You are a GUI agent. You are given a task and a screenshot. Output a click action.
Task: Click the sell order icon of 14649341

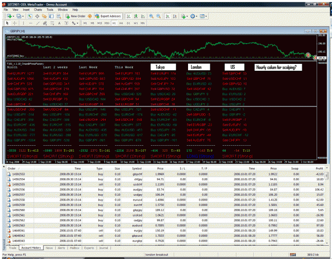click(x=9, y=231)
